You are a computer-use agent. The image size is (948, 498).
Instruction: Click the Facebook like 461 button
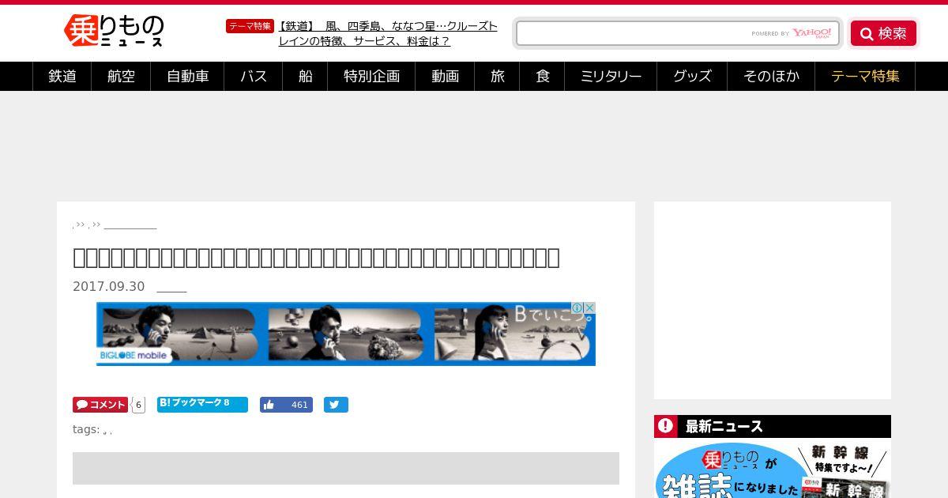286,405
